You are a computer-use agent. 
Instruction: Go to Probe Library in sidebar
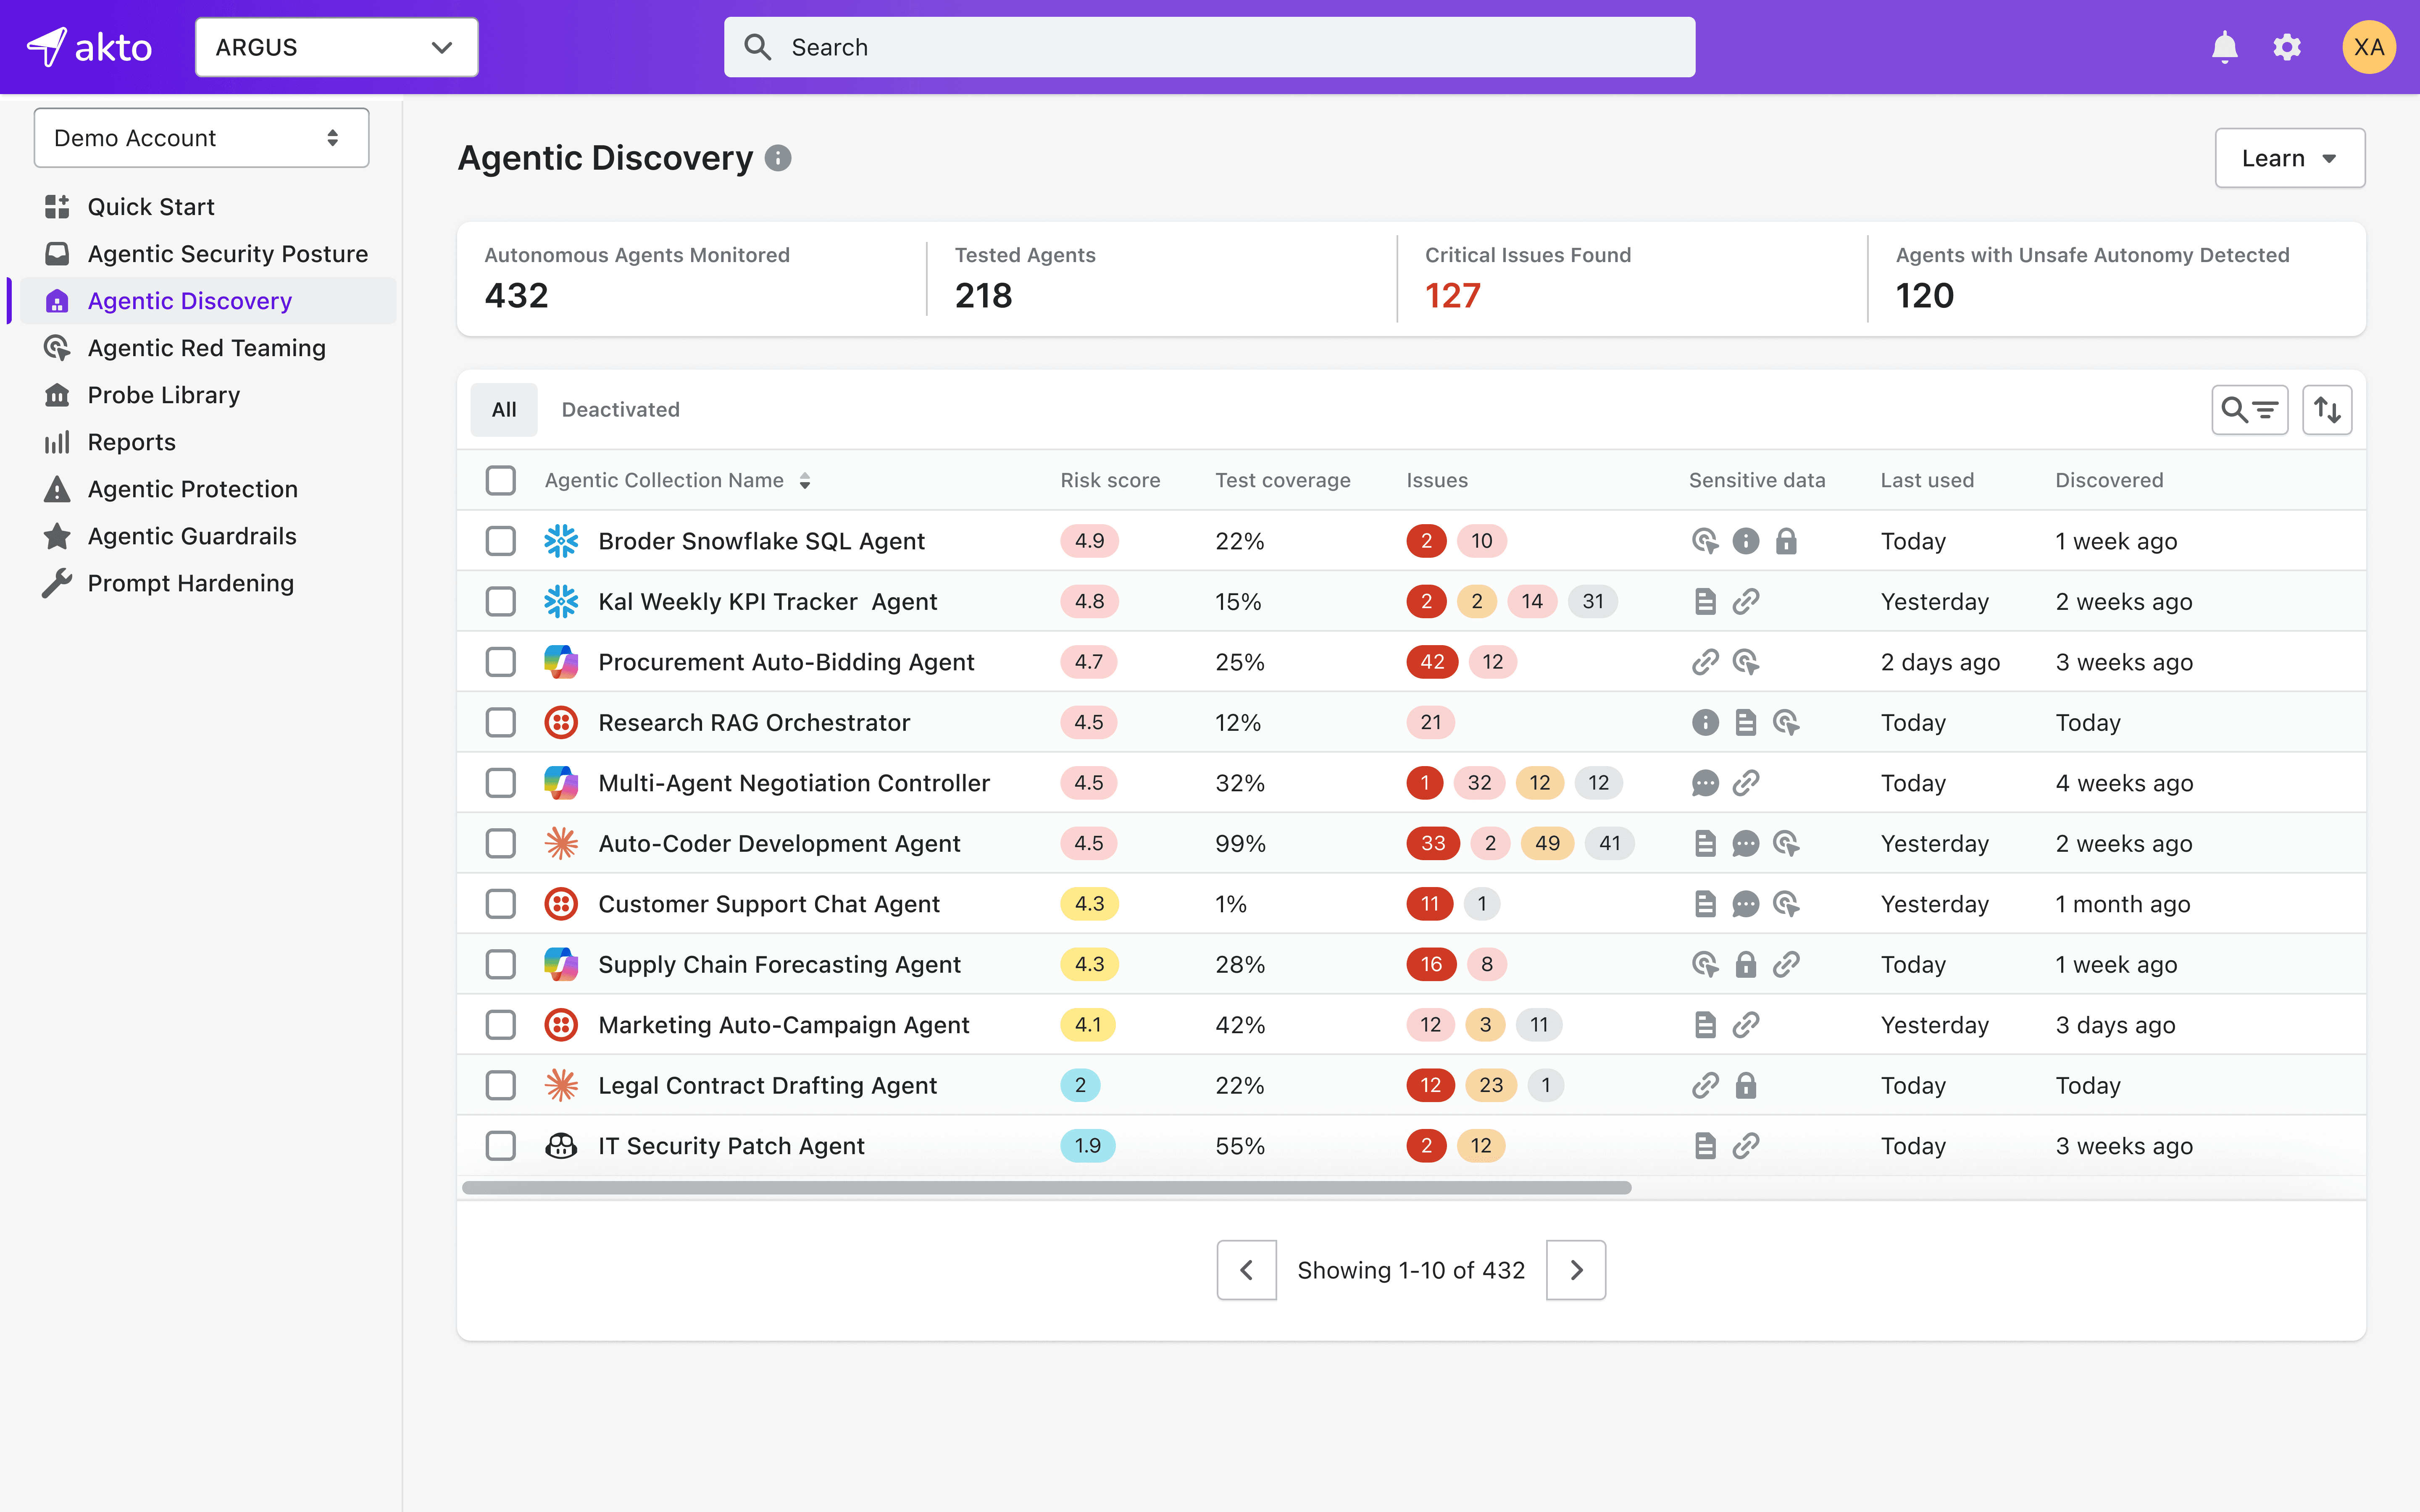(x=163, y=395)
